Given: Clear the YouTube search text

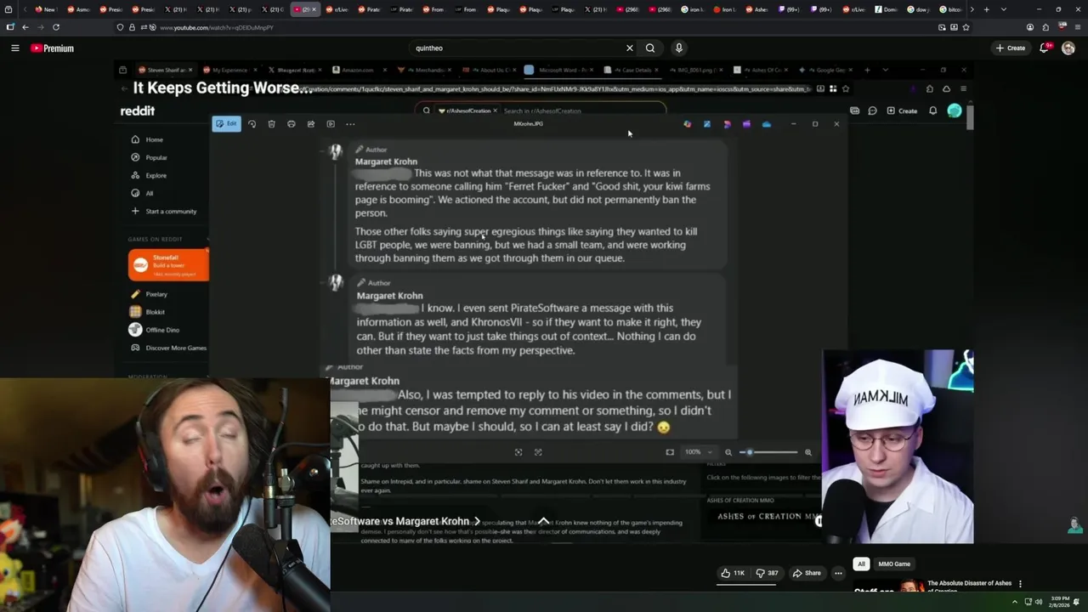Looking at the screenshot, I should point(629,48).
